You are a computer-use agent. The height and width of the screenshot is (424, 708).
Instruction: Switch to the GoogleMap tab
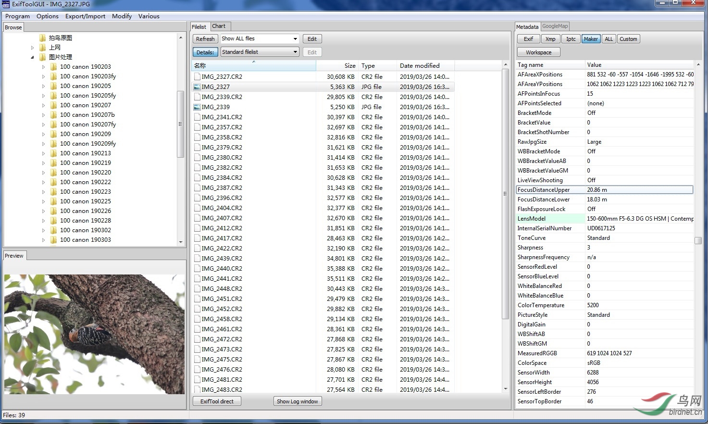[555, 26]
